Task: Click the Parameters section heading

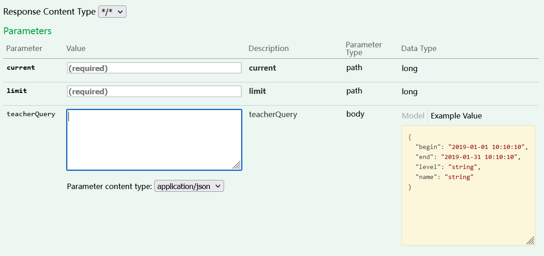Action: tap(27, 31)
